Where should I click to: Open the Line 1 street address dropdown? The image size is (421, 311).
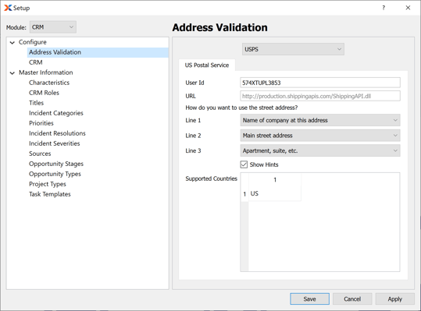coord(320,120)
